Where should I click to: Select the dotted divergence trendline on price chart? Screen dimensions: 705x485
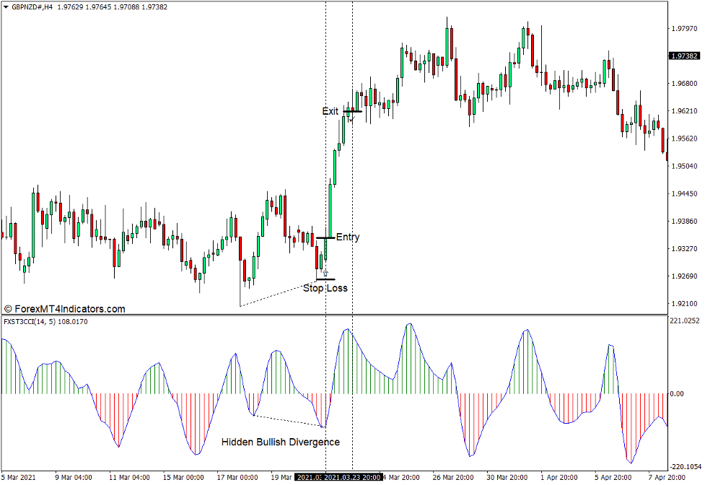click(x=281, y=292)
